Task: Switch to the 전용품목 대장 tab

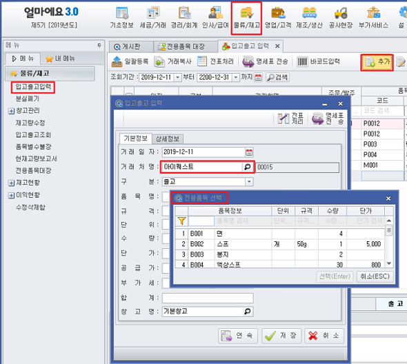Action: pyautogui.click(x=186, y=47)
